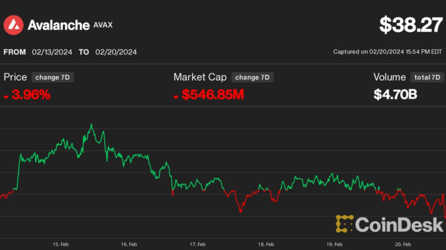446x250 pixels.
Task: Click the red Avalanche logo icon
Action: [x=13, y=25]
